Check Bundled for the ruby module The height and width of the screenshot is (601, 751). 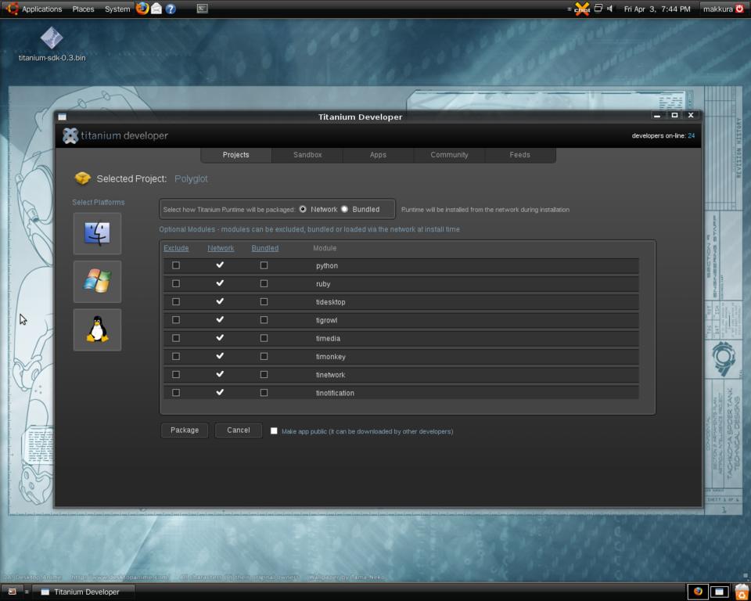point(264,283)
